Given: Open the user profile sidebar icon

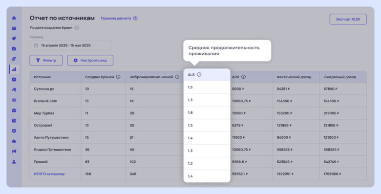Looking at the screenshot, I should click(14, 162).
